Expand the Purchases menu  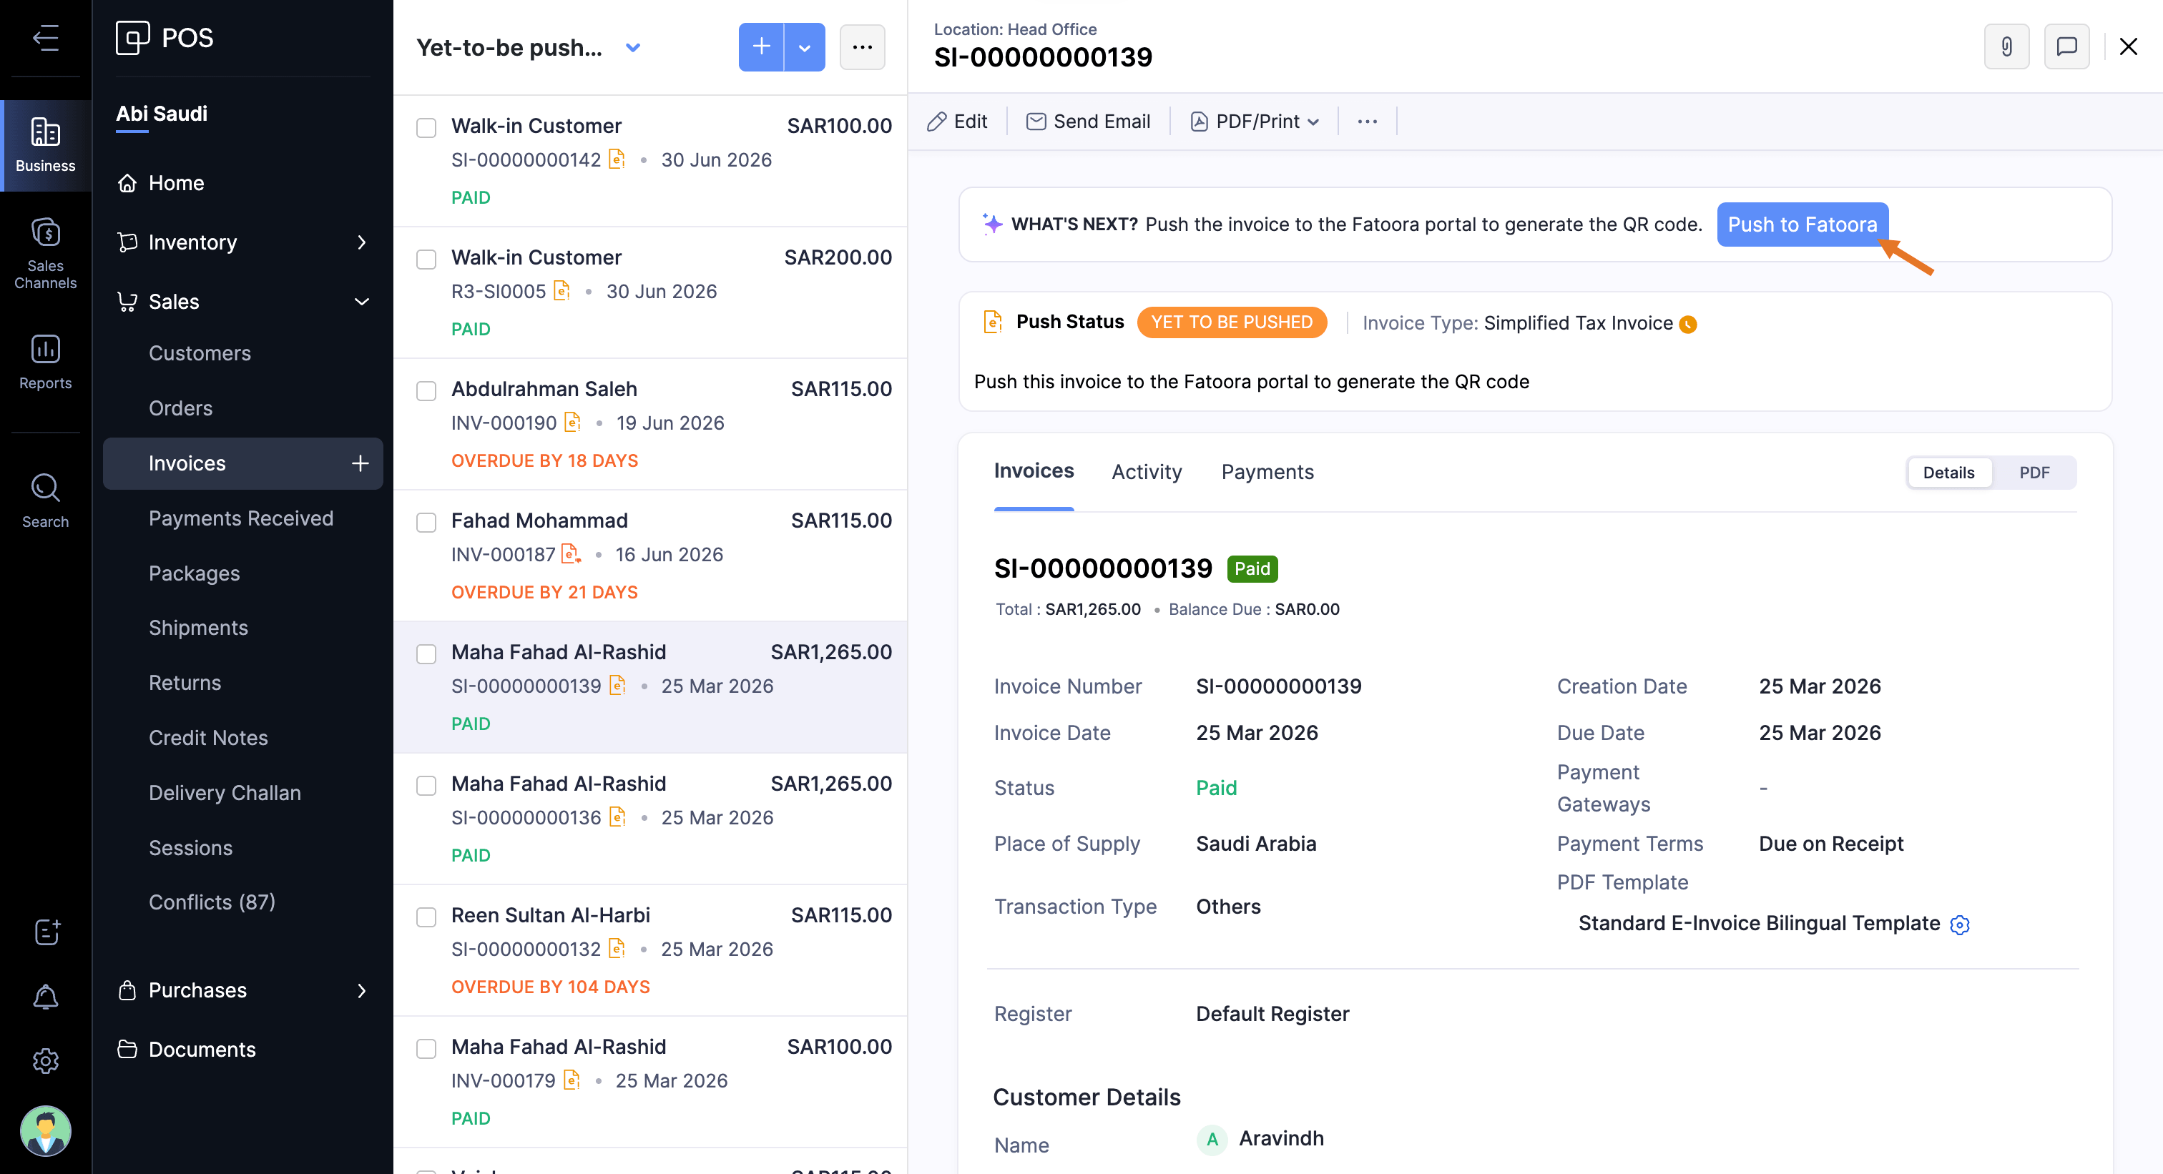243,990
